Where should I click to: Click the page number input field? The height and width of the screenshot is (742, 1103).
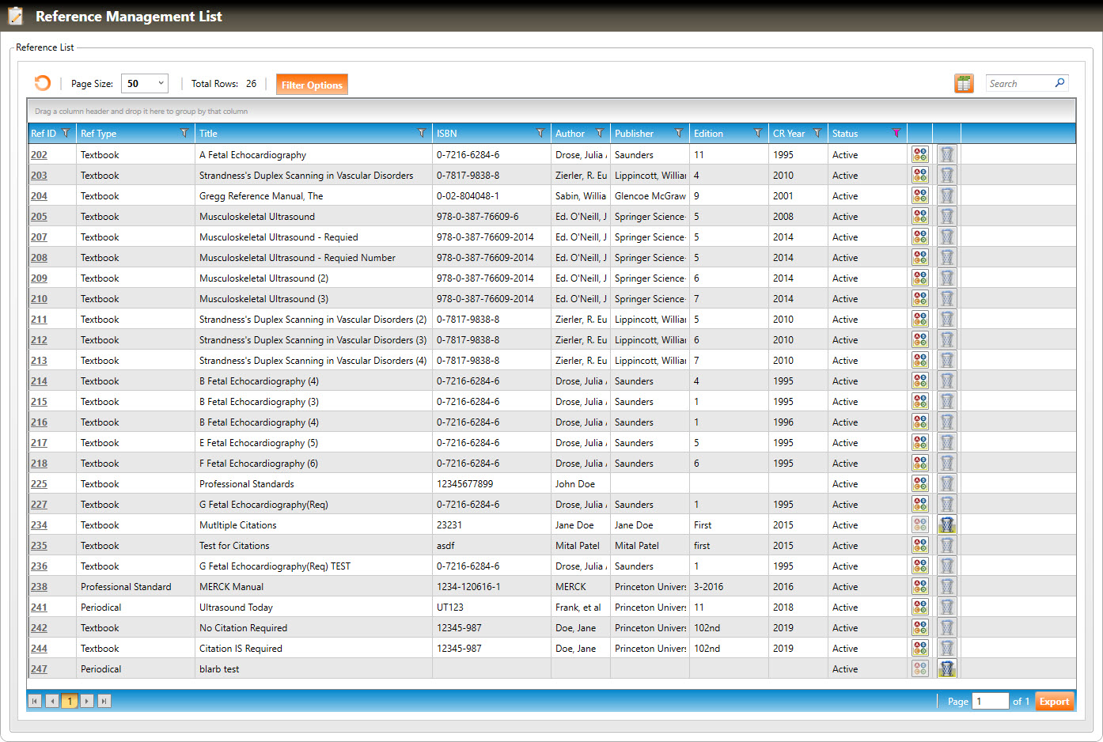point(989,701)
